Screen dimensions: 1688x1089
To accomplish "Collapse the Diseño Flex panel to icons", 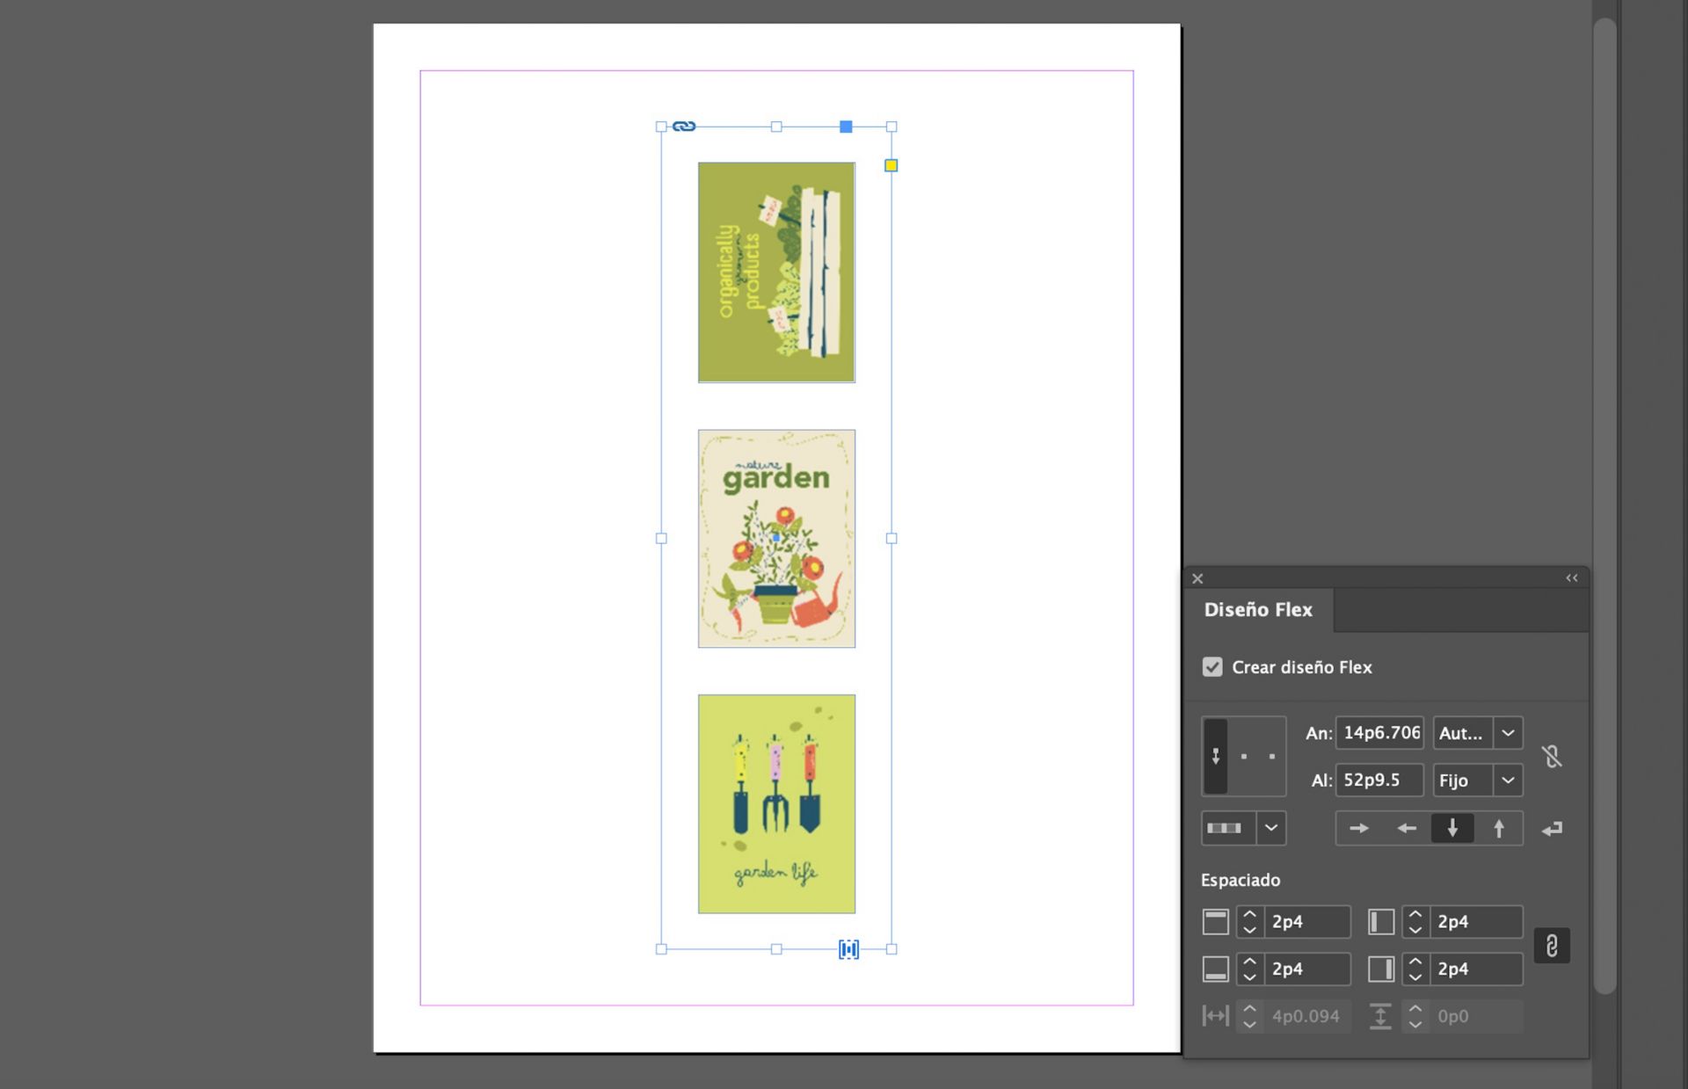I will 1571,577.
